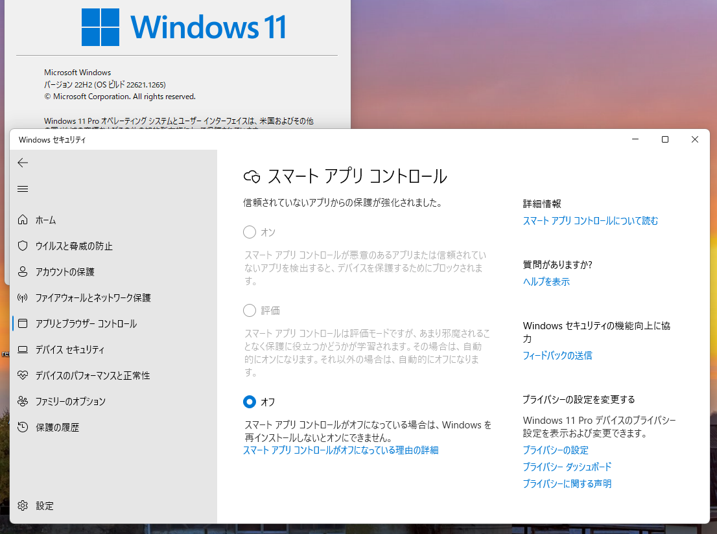Click the laptop icon for デバイス セキュリティ
Viewport: 717px width, 534px height.
(23, 350)
